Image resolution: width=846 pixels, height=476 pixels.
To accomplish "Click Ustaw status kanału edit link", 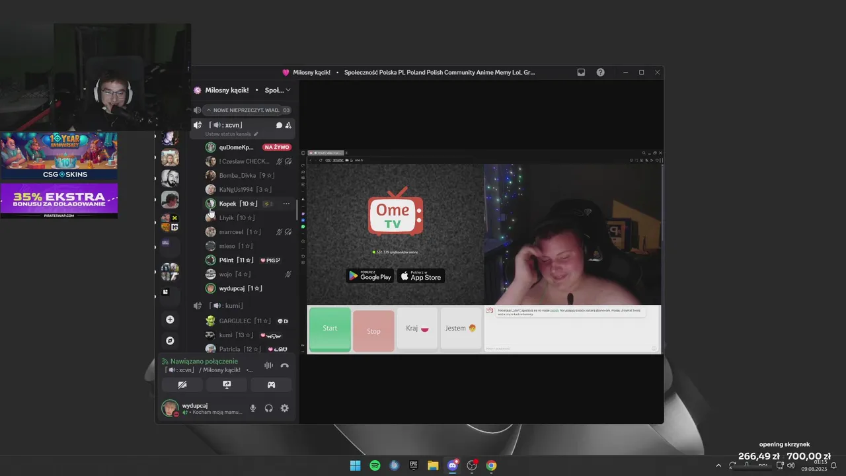I will [x=231, y=134].
